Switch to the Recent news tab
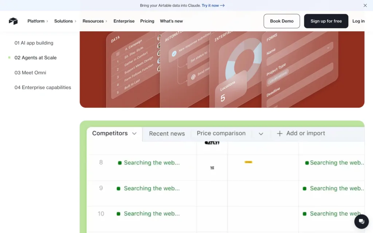Viewport: 373px width, 233px height. coord(167,134)
